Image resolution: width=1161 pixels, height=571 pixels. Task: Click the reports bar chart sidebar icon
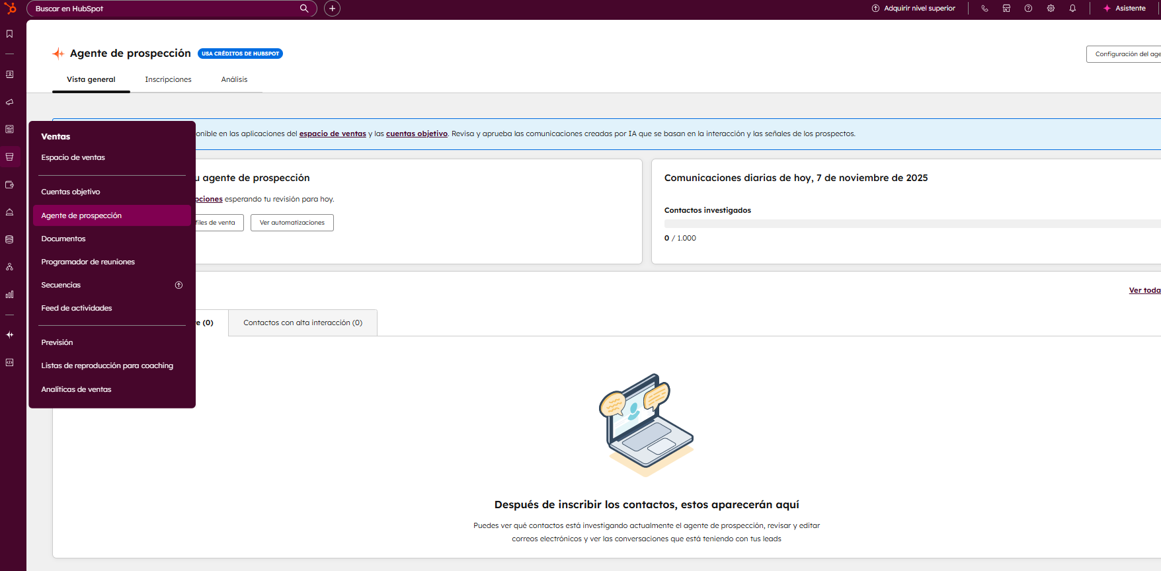coord(9,294)
